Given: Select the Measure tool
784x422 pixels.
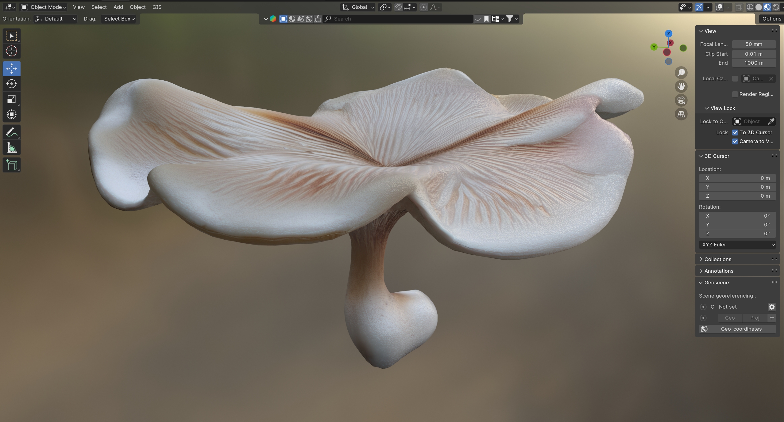Looking at the screenshot, I should click(x=12, y=148).
